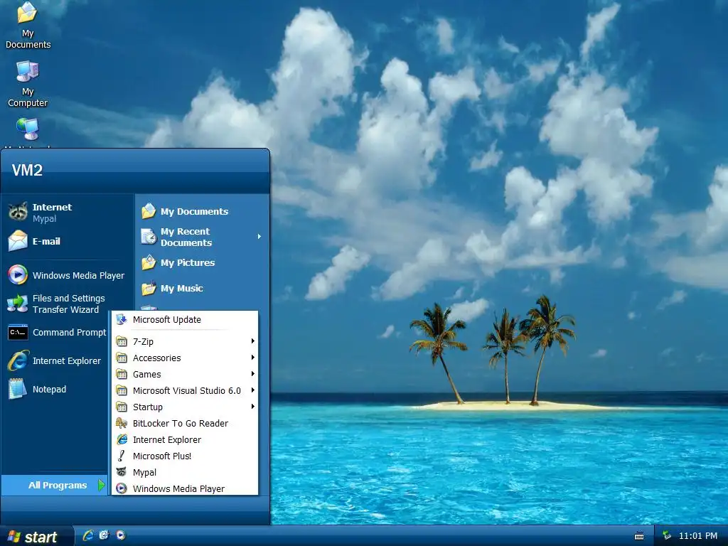Viewport: 728px width, 546px height.
Task: Click Internet Explorer icon in Quick Launch
Action: 87,535
